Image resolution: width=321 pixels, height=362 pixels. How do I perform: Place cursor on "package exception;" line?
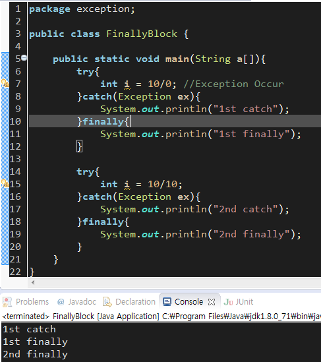click(82, 9)
